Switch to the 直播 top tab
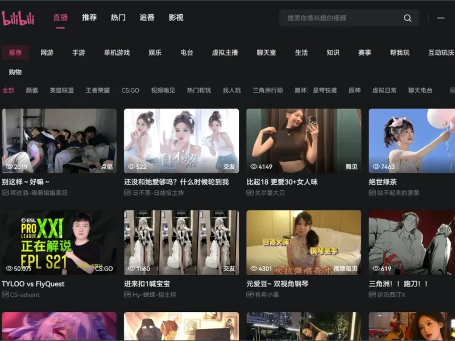The image size is (455, 341). [x=60, y=18]
